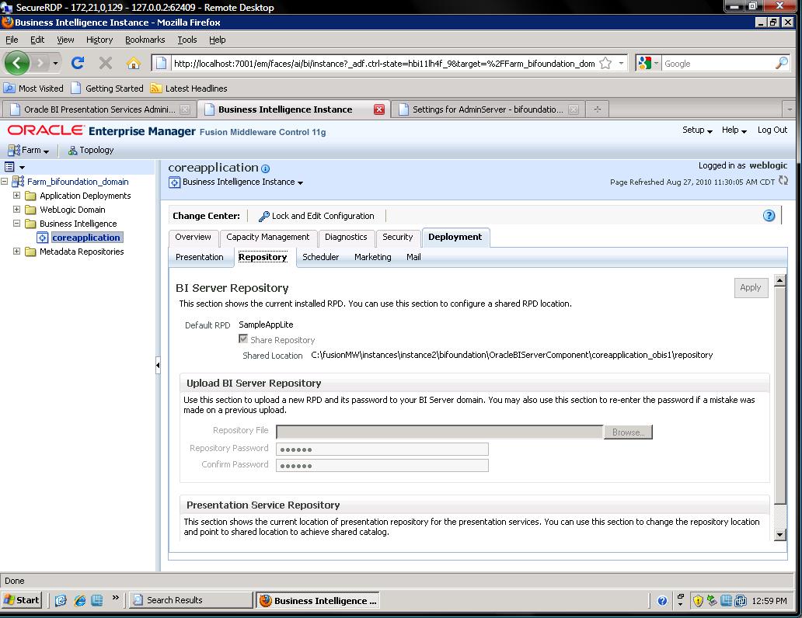The image size is (802, 618).
Task: Open the Google search engine selector icon
Action: tap(648, 63)
